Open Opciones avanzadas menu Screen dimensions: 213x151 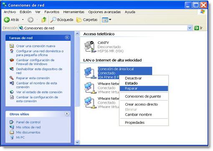click(x=104, y=12)
